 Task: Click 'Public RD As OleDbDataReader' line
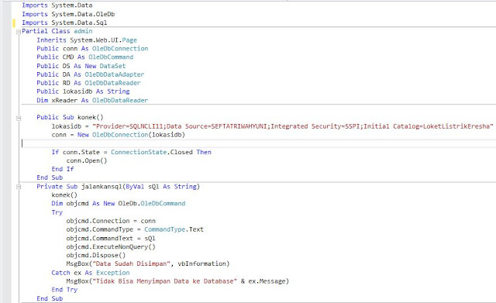[x=88, y=83]
